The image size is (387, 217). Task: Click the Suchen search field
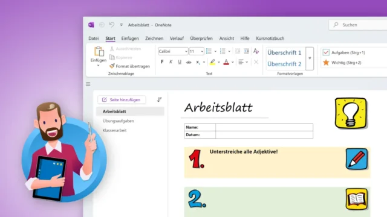point(358,25)
